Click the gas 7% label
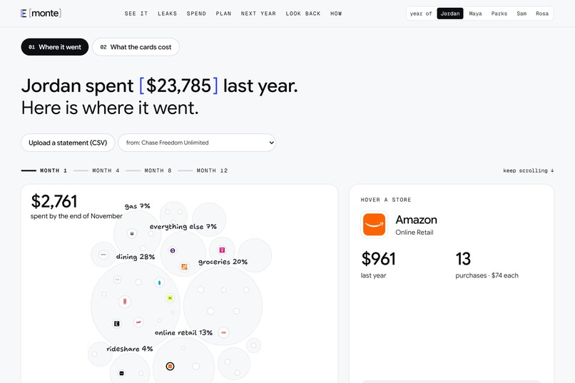Viewport: 575px width, 383px height. [137, 206]
